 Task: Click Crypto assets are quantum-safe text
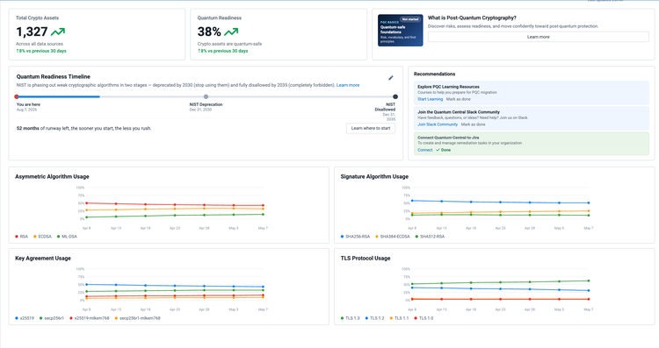(x=229, y=44)
